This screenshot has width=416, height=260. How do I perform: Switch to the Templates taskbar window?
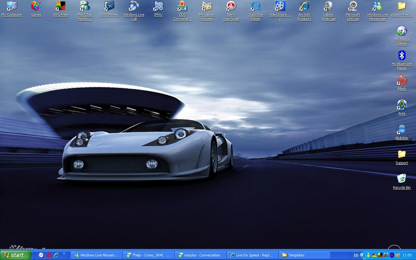tap(305, 255)
